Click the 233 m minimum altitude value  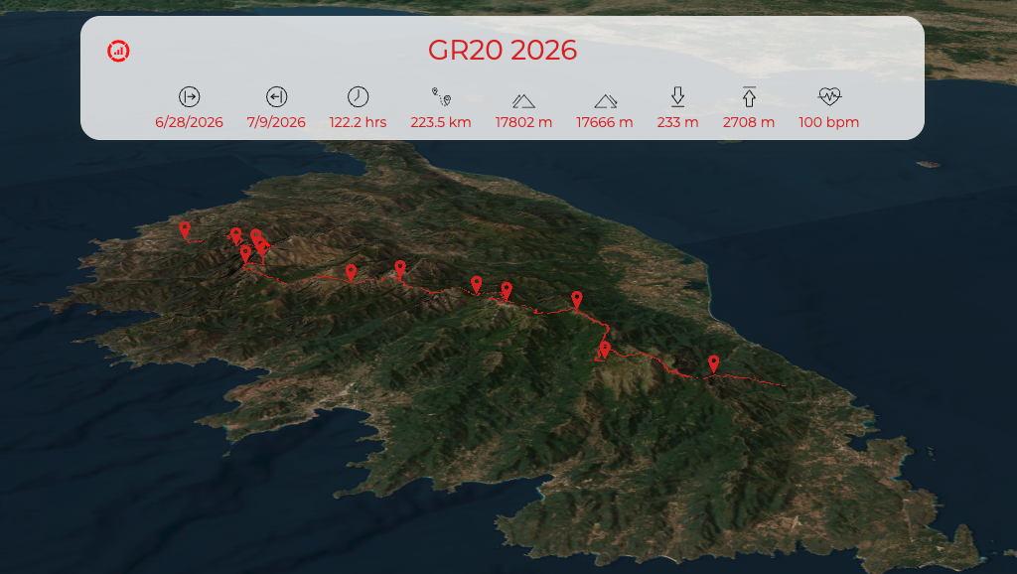(677, 122)
